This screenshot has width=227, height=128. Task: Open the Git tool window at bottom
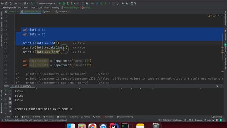pos(7,117)
